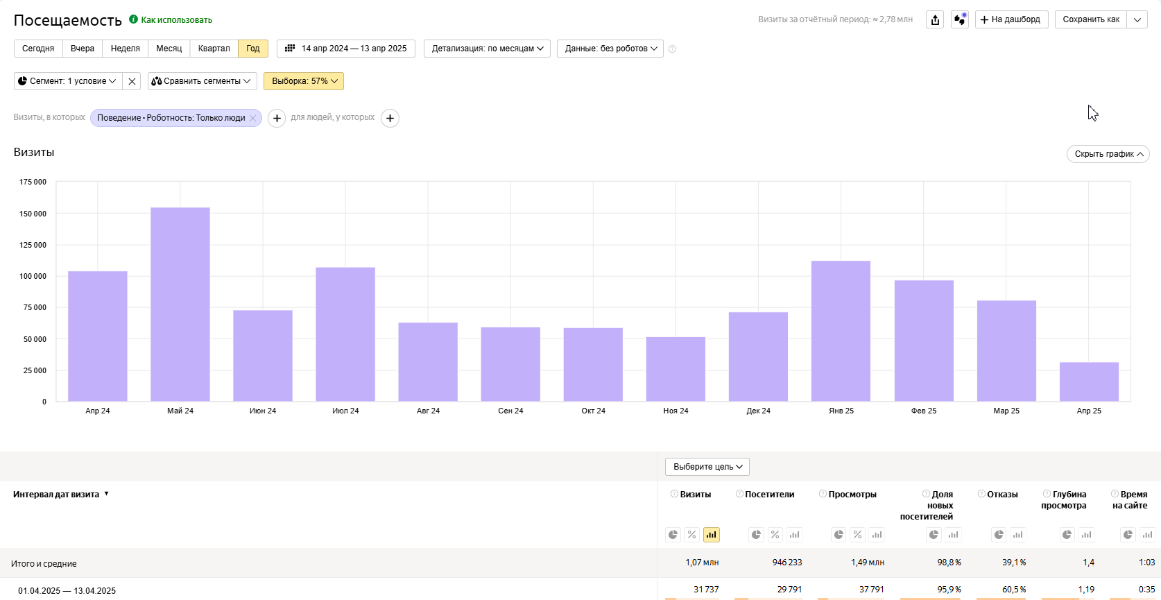Select the 'Квартал' period tab

tap(214, 49)
